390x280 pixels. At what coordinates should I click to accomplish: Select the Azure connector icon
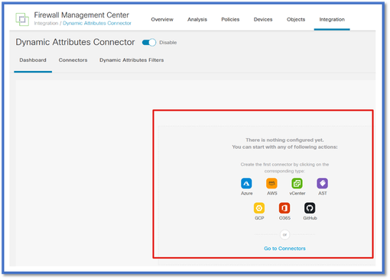coord(246,183)
